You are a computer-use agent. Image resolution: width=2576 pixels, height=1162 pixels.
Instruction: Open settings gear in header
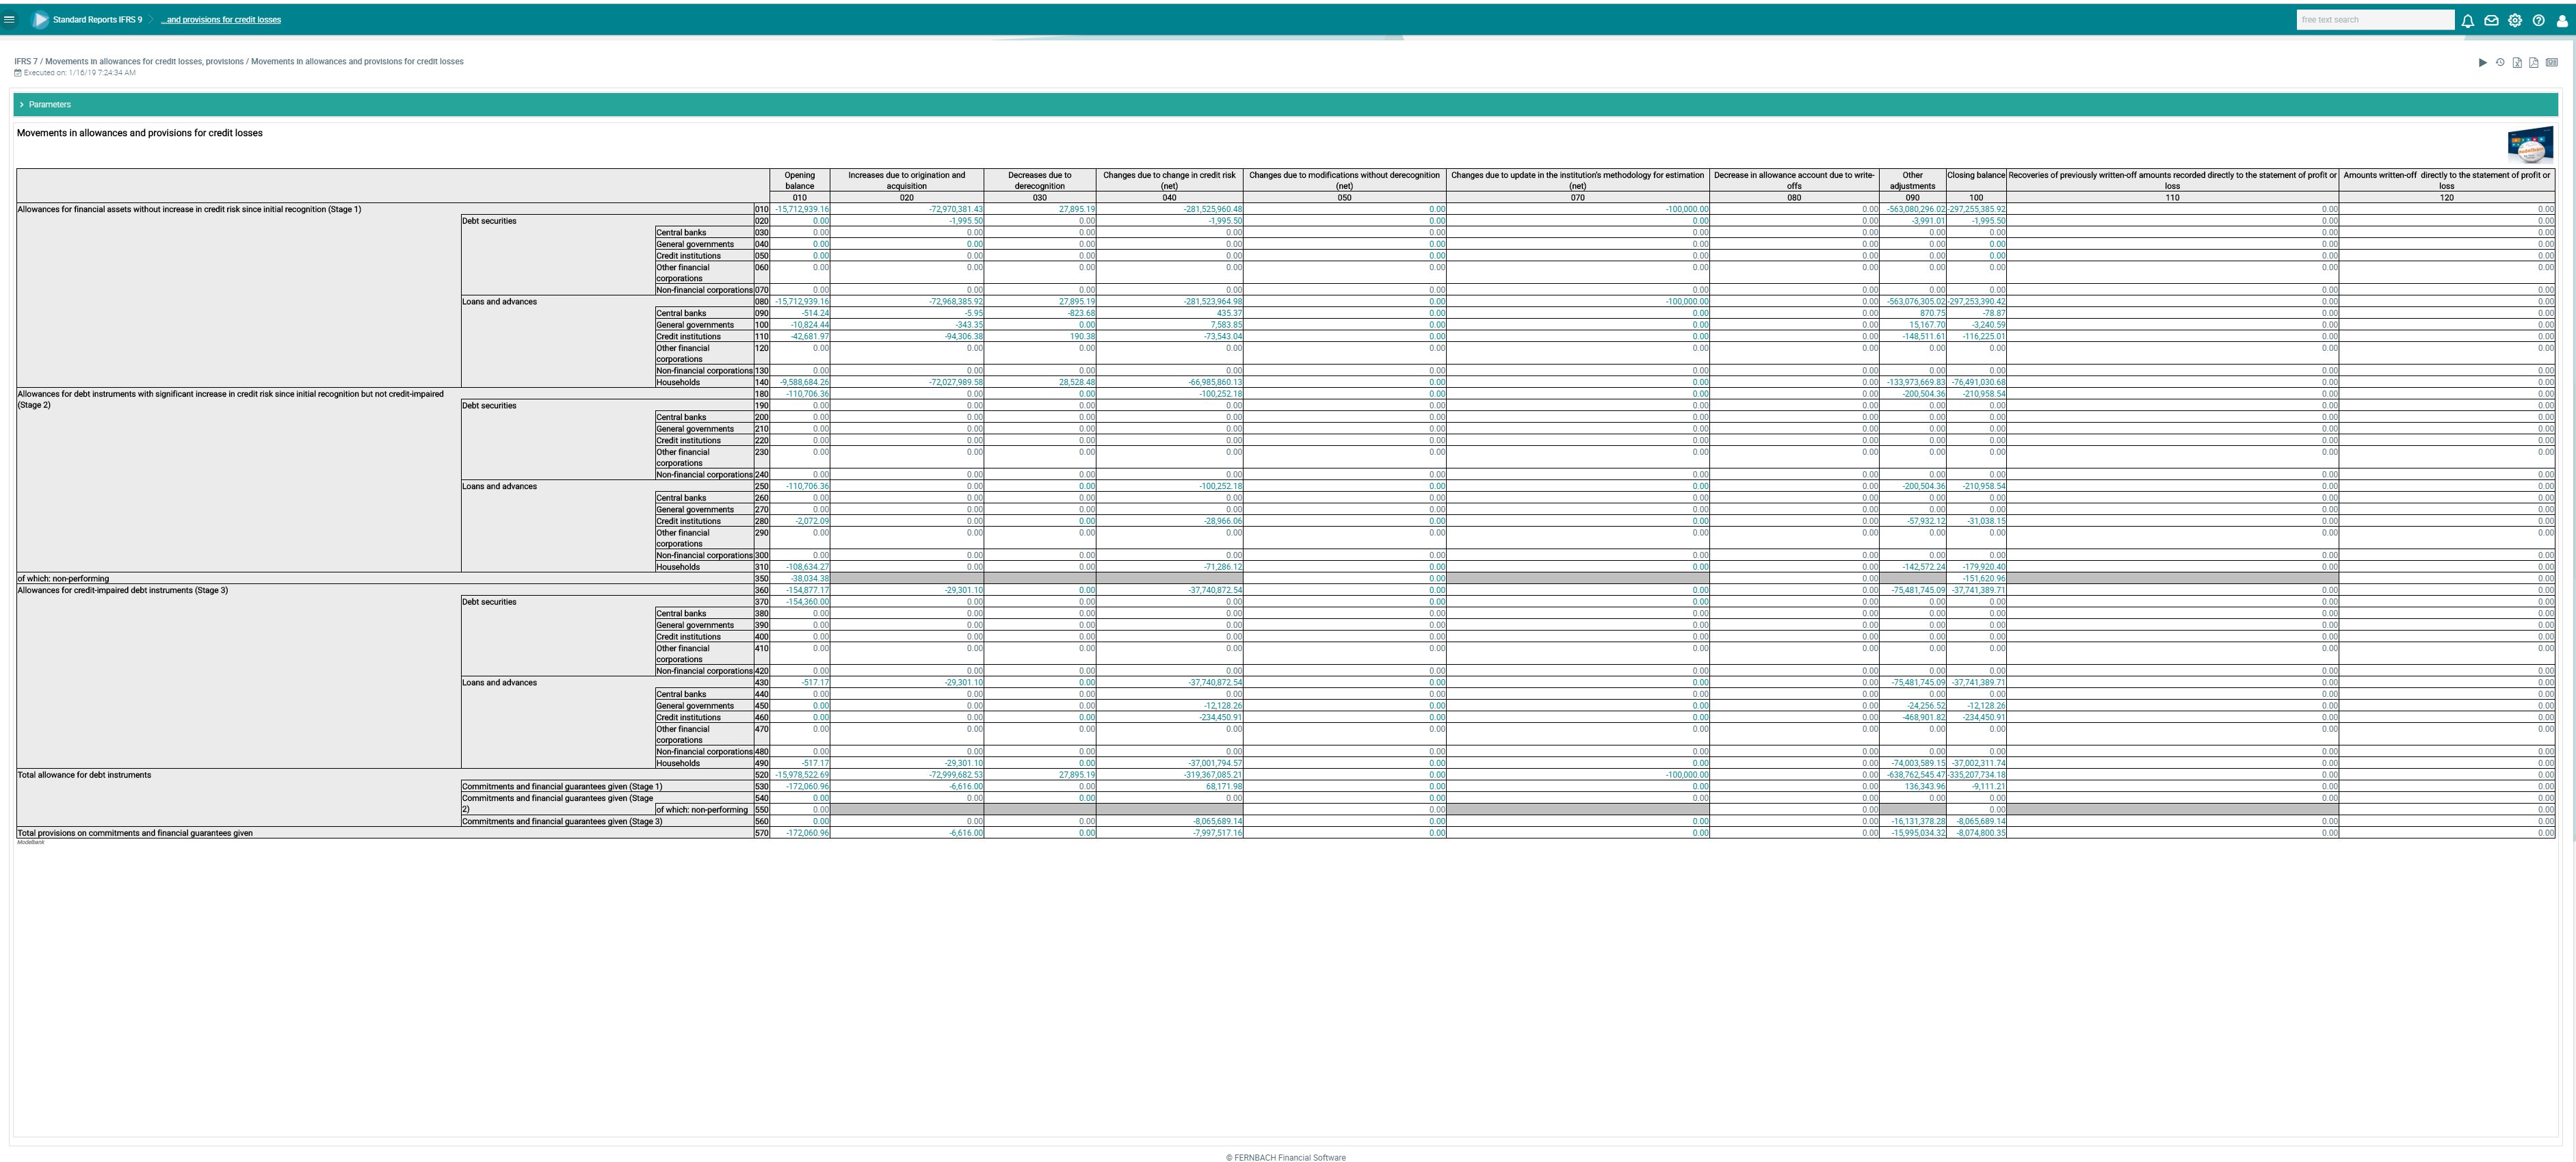2515,20
